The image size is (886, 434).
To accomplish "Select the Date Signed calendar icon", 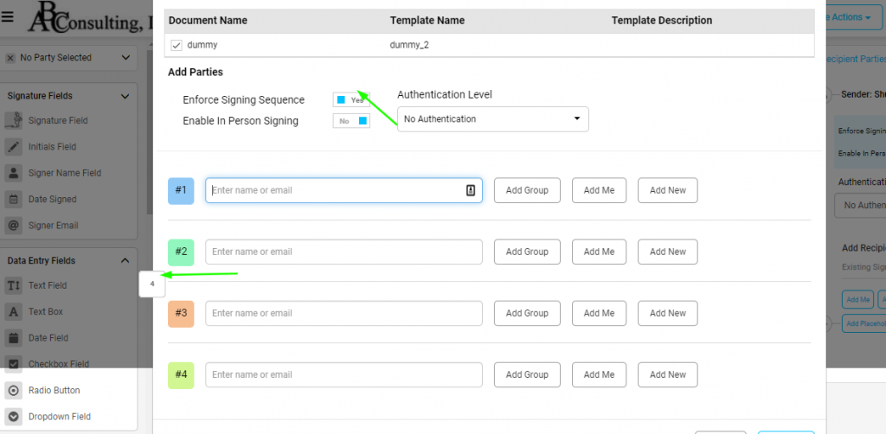I will (x=14, y=199).
